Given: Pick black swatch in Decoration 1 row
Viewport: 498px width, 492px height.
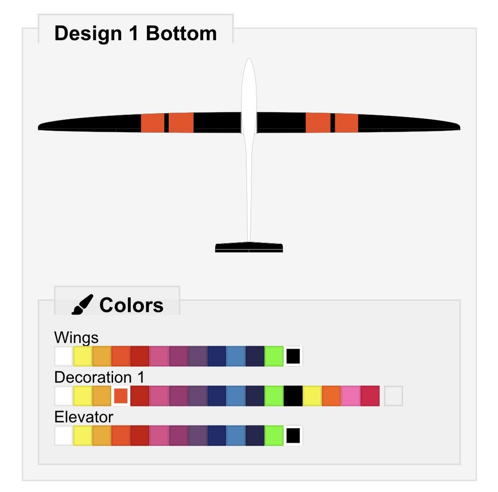Looking at the screenshot, I should pos(293,396).
